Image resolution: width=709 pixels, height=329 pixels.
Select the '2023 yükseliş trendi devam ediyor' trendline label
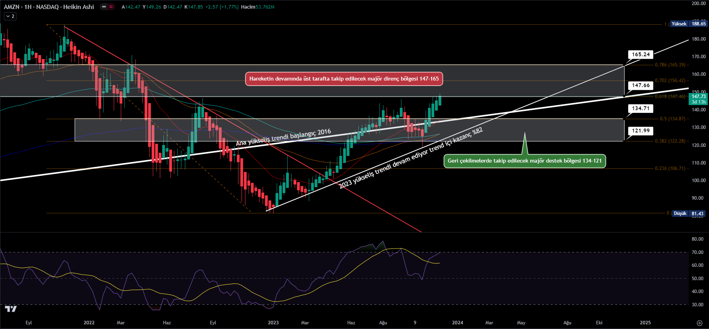click(411, 158)
